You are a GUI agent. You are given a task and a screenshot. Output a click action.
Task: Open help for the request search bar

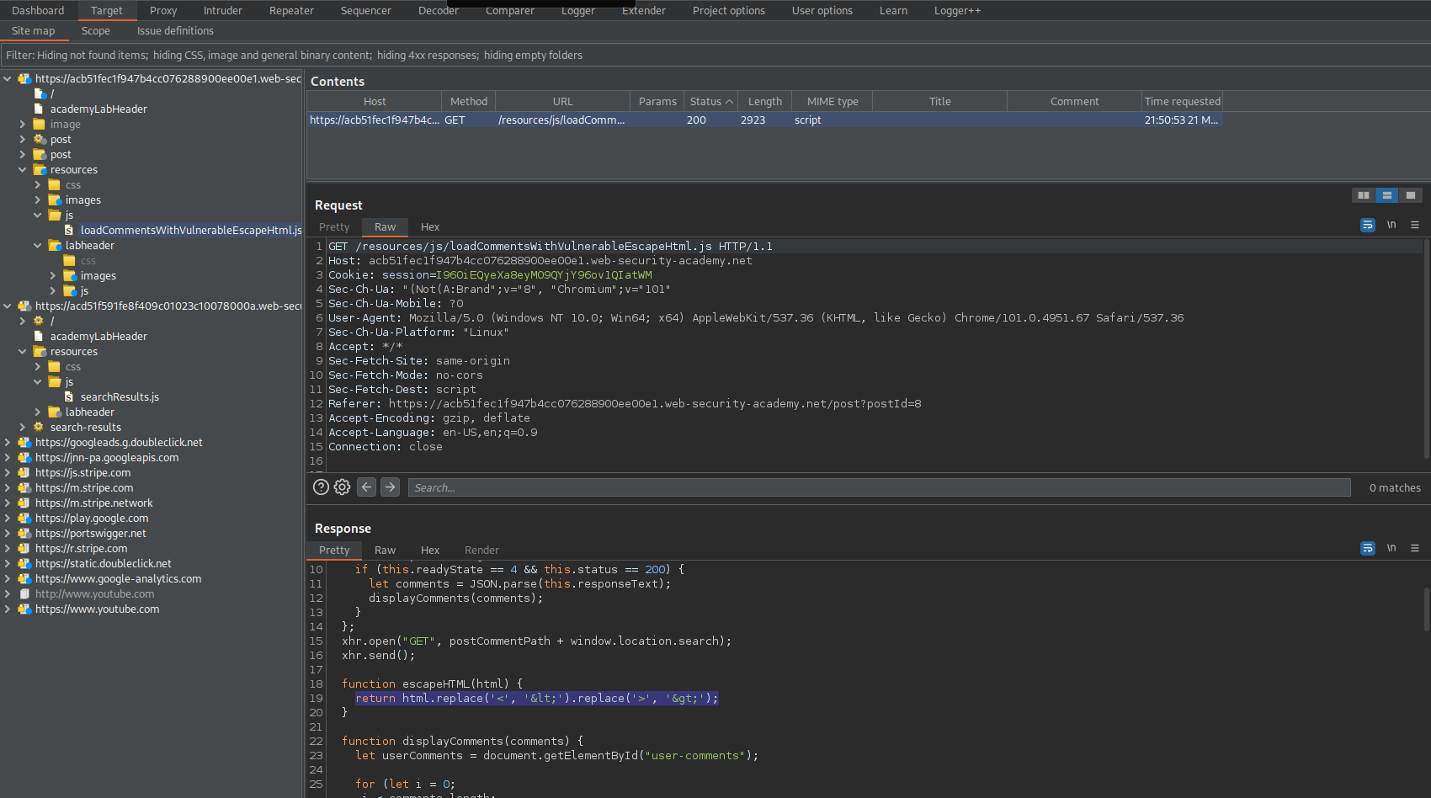coord(321,487)
